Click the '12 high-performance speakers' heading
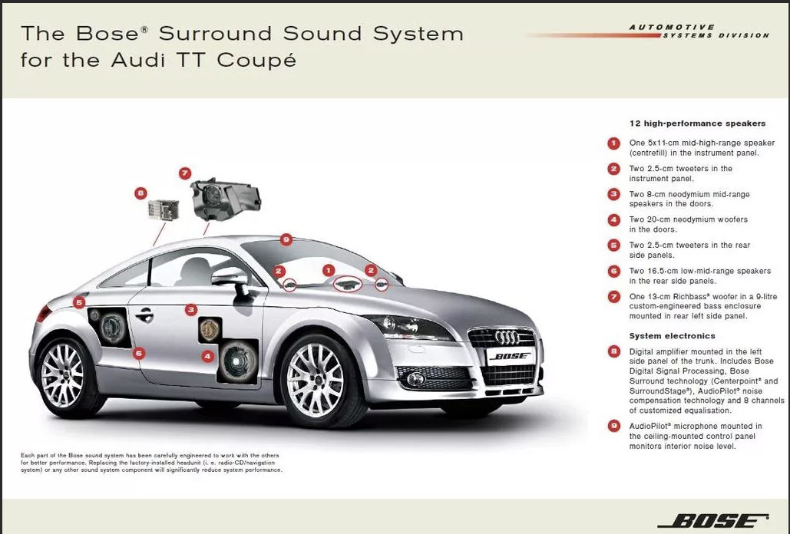Screen dimensions: 790x534 pyautogui.click(x=697, y=124)
